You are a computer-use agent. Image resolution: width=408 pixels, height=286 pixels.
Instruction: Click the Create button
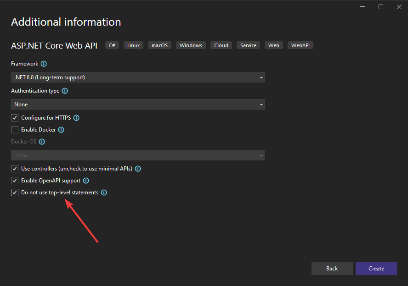pyautogui.click(x=376, y=269)
